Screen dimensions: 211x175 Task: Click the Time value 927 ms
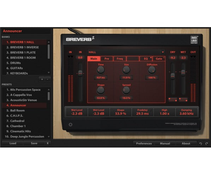pyautogui.click(x=100, y=78)
